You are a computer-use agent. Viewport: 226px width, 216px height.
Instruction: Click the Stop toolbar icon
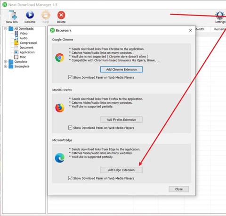tap(46, 15)
